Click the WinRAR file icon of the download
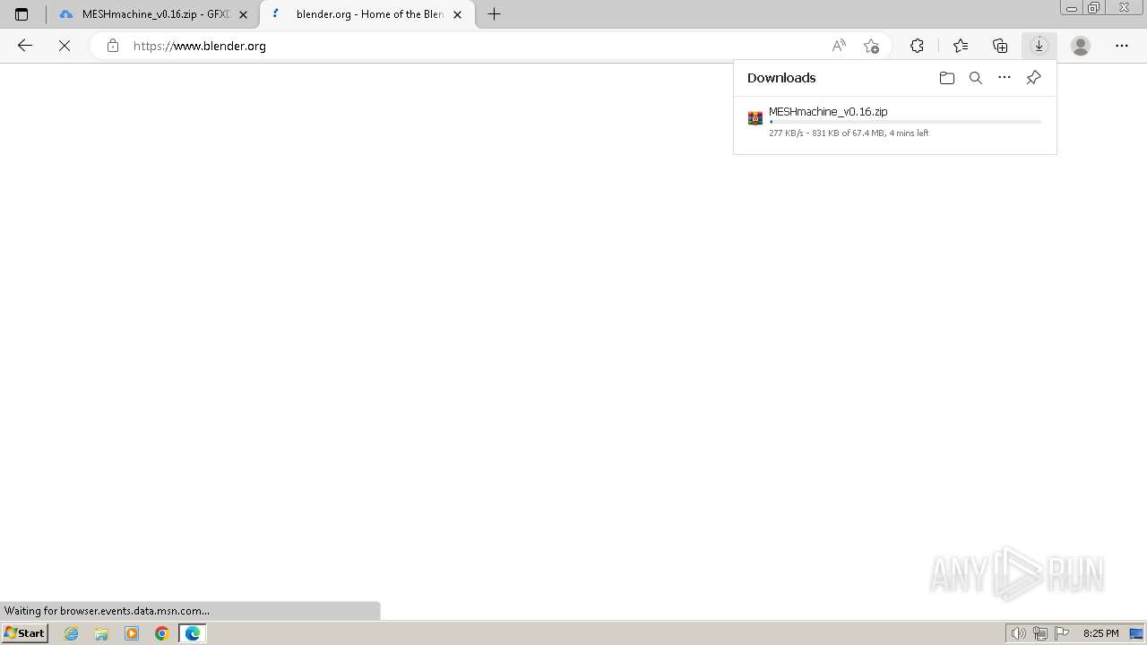 755,118
